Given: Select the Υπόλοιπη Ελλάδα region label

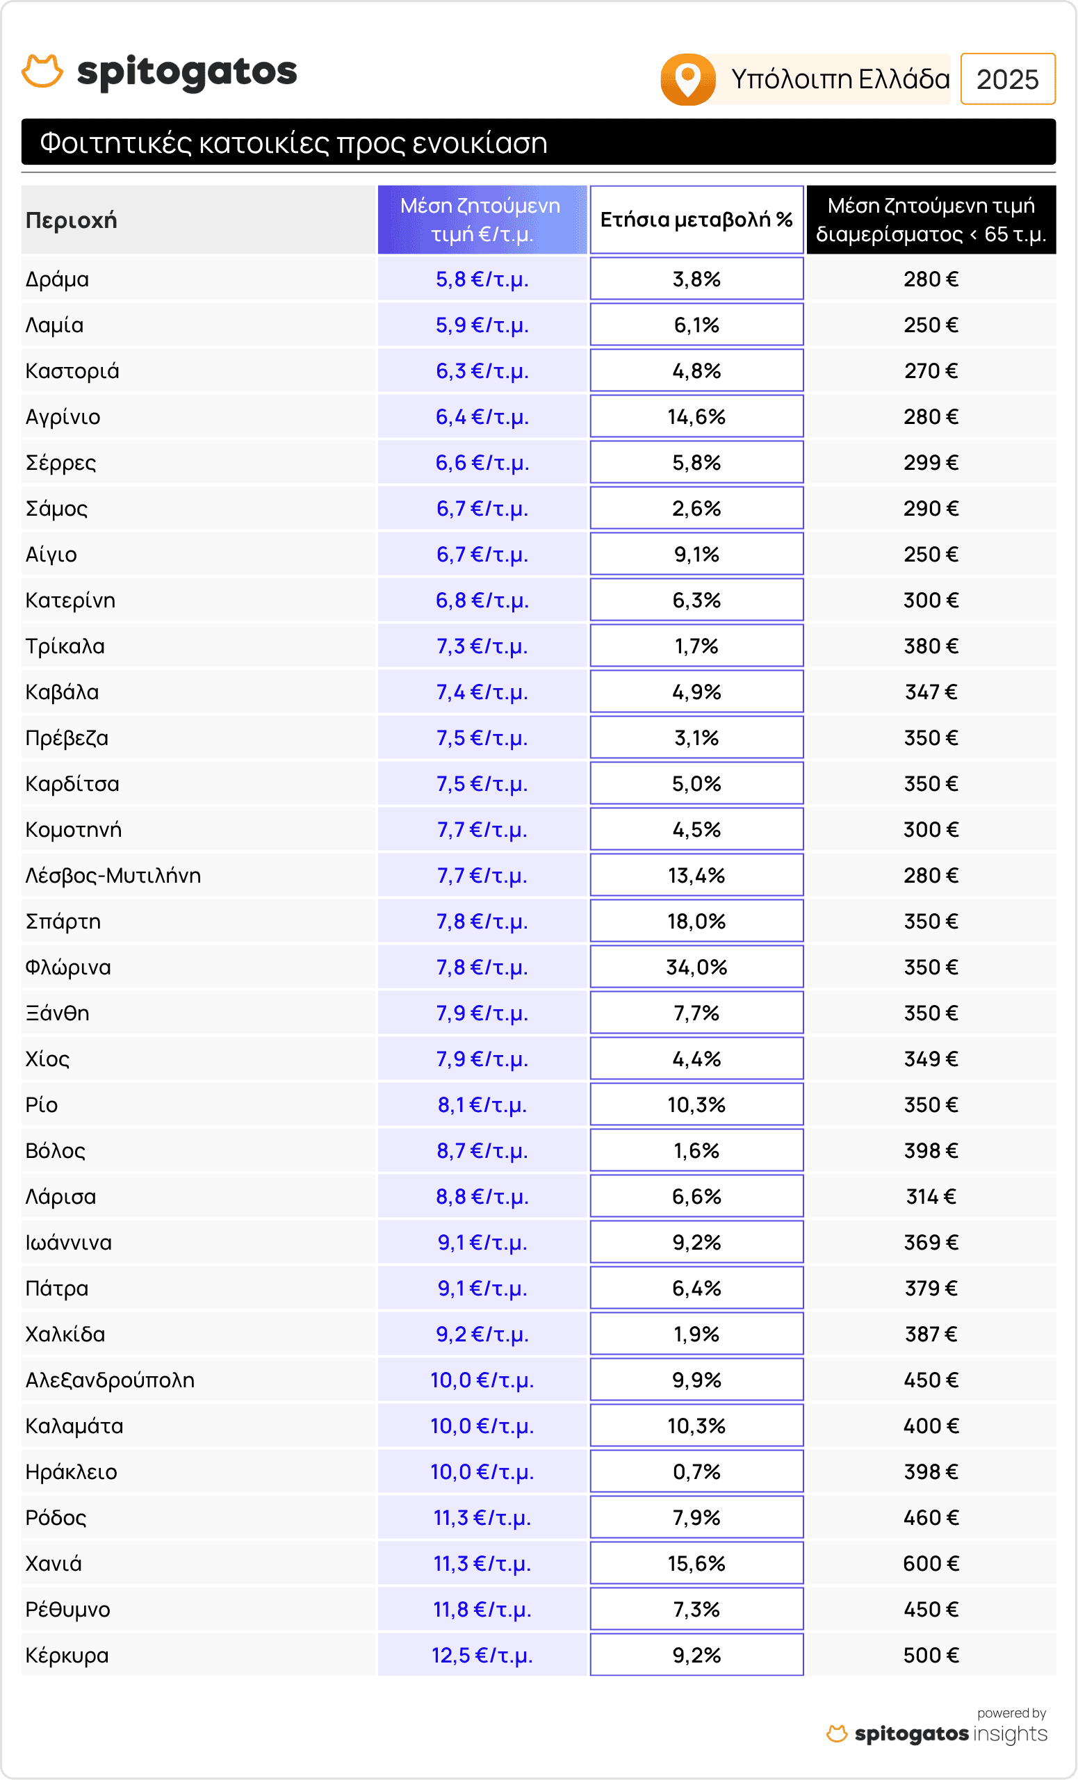Looking at the screenshot, I should (x=840, y=79).
